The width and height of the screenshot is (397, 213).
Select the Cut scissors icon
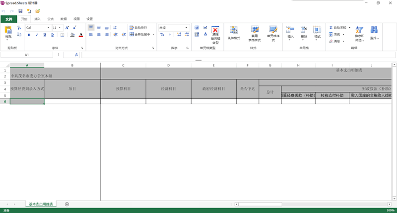click(x=19, y=27)
